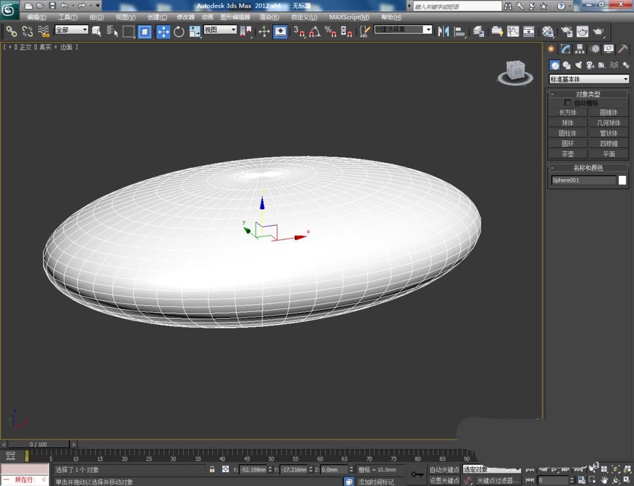This screenshot has width=634, height=486.
Task: Select the Select and Move tool
Action: tap(163, 31)
